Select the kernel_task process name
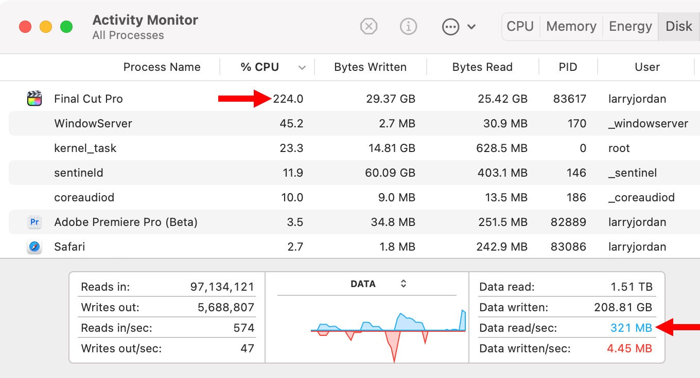 [85, 148]
